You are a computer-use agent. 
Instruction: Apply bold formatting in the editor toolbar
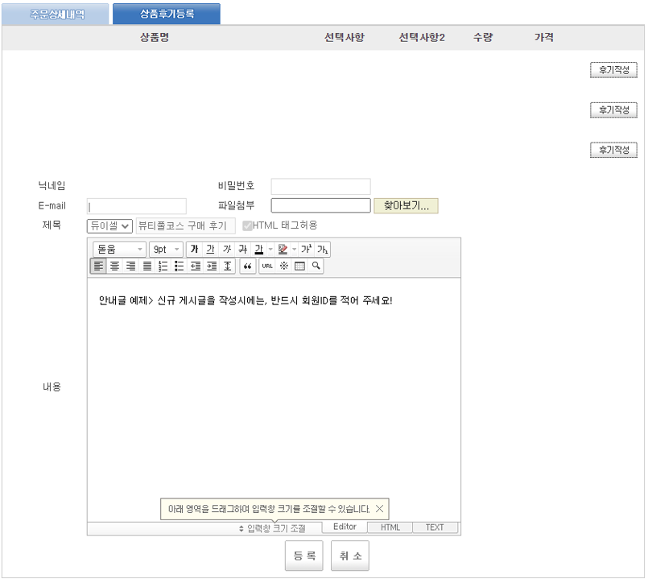(194, 250)
